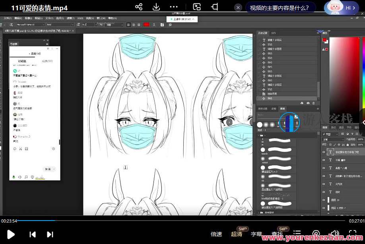This screenshot has height=244, width=365.
Task: Toggle visibility of the 图层 29 layer
Action: 324,200
